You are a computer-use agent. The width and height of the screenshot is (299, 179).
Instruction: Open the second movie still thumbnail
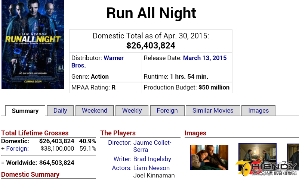click(x=257, y=157)
